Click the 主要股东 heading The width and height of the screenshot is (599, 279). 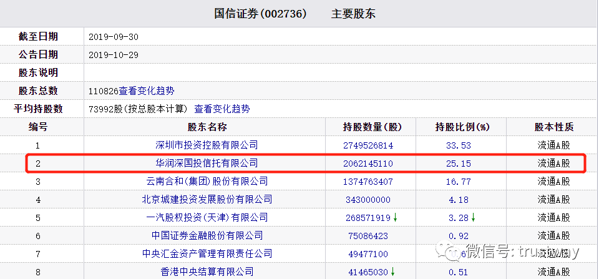pos(353,14)
